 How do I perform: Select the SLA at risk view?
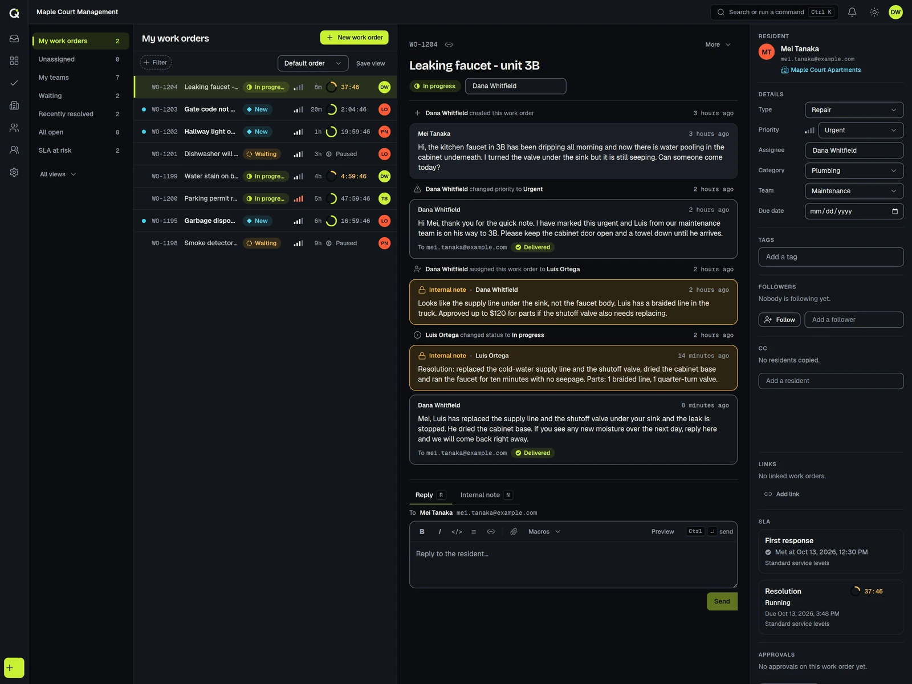(80, 150)
